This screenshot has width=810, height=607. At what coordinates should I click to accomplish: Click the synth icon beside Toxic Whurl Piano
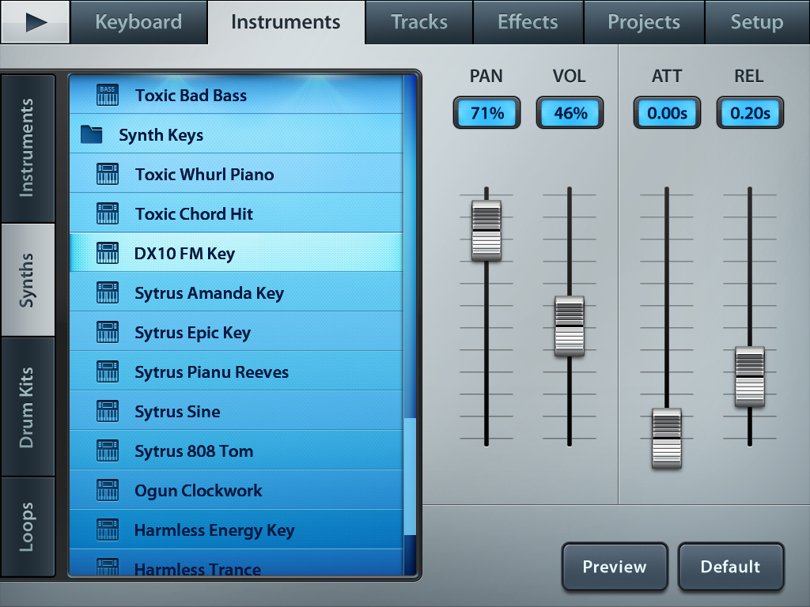coord(108,174)
